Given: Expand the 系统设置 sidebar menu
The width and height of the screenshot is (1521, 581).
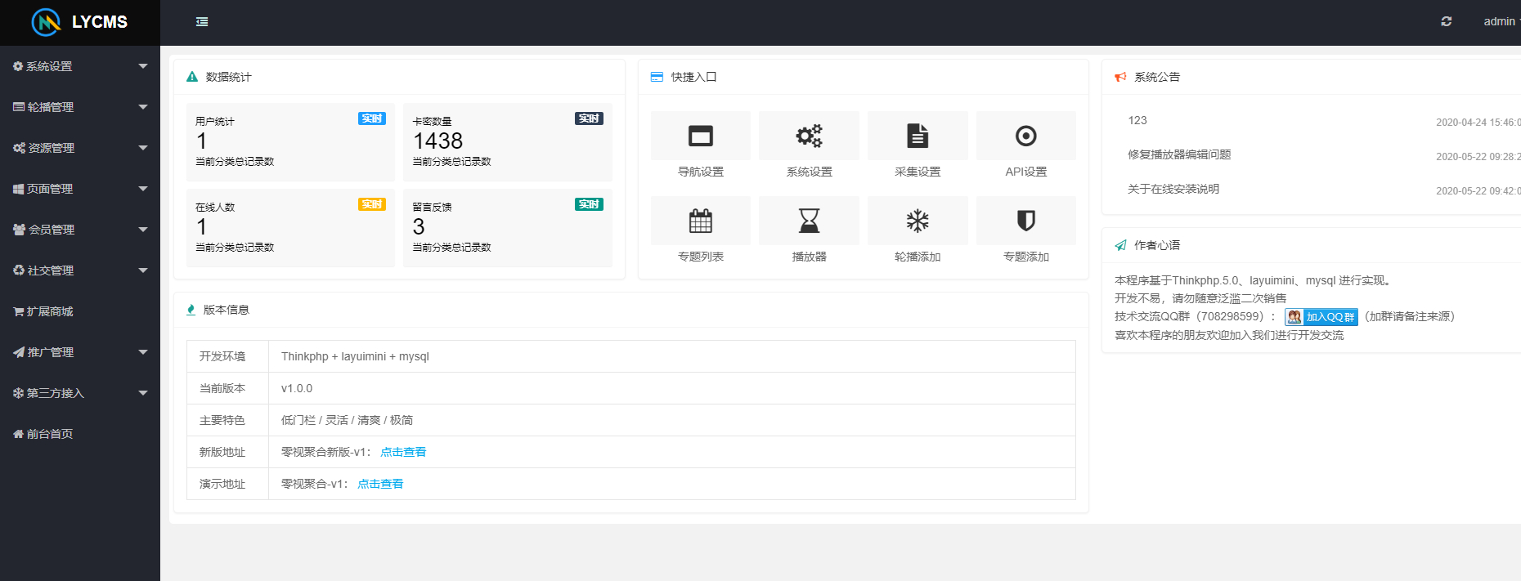Looking at the screenshot, I should coord(80,66).
